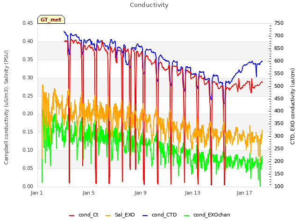Click the 0.45 left axis value

tap(28, 23)
